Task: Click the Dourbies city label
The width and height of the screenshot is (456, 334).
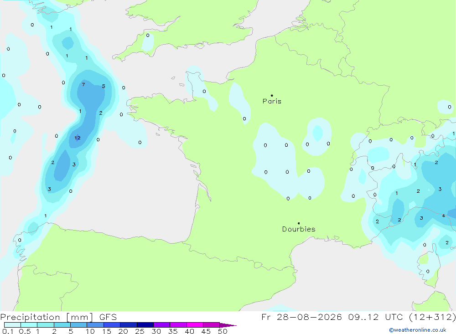Action: 299,229
